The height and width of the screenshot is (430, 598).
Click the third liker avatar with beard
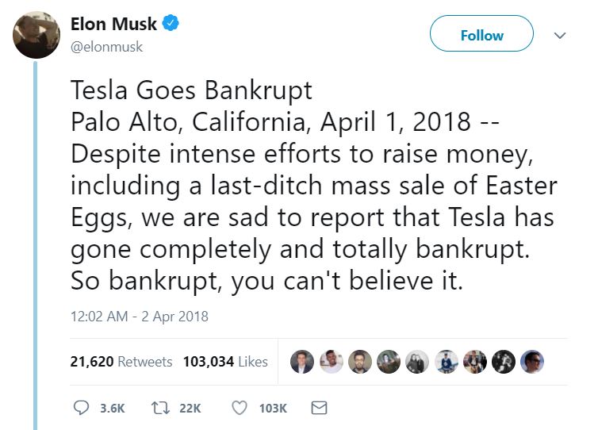[359, 361]
